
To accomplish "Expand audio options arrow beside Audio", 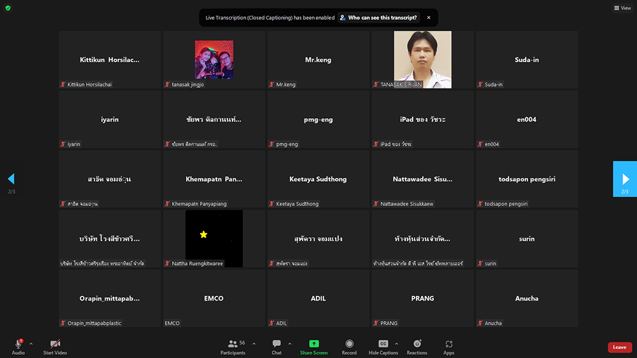I will pos(31,343).
